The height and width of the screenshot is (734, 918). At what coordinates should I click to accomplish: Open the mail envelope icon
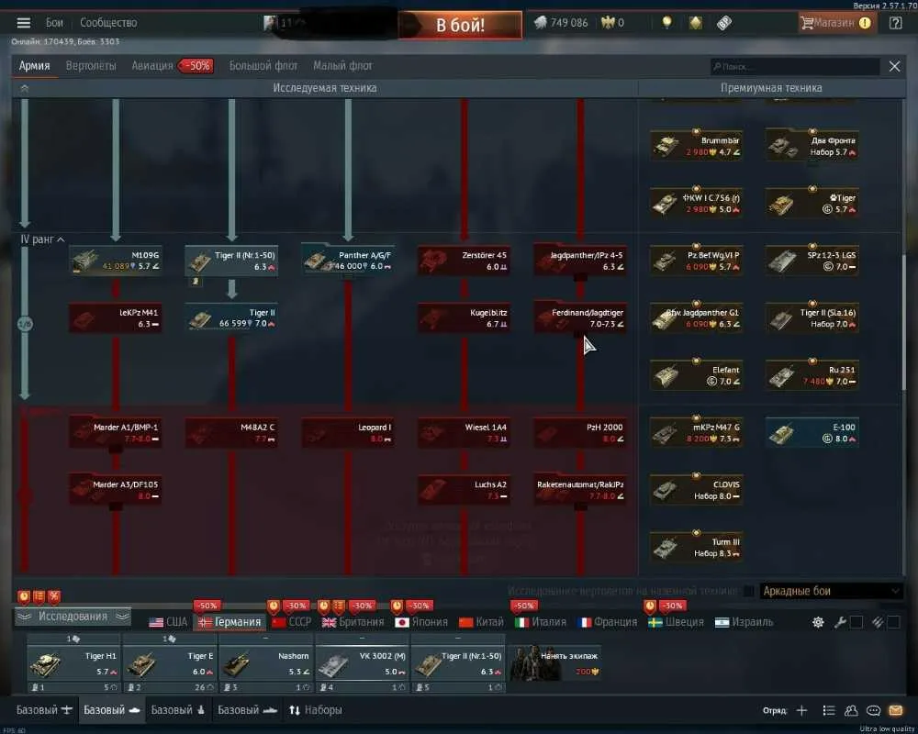coord(895,710)
